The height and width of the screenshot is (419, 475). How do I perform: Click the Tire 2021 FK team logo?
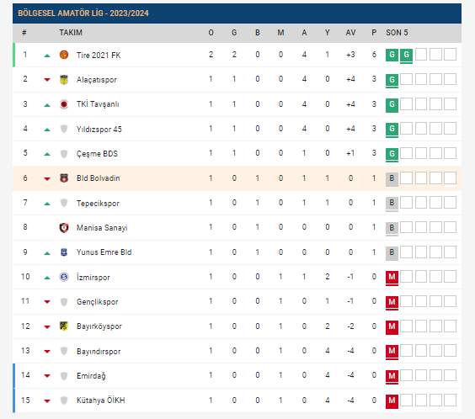click(64, 55)
